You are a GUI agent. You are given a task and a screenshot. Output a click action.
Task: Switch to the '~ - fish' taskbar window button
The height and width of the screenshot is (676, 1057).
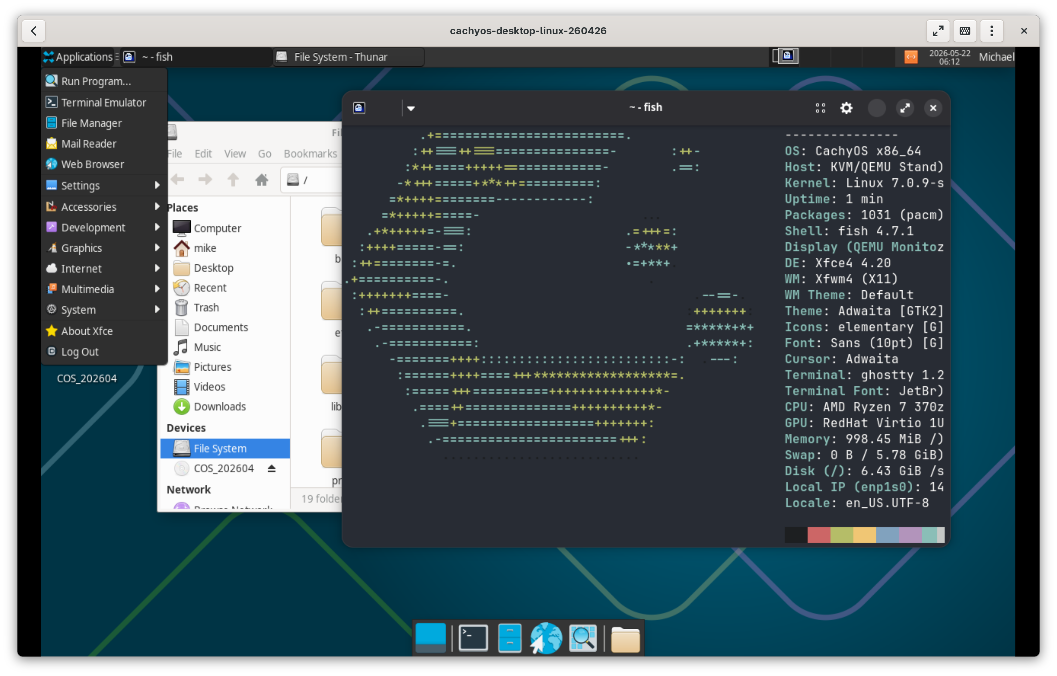(x=195, y=57)
